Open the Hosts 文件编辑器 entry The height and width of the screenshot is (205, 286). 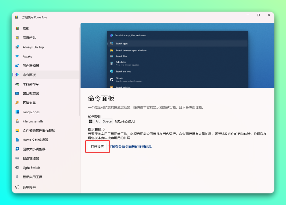coord(35,140)
